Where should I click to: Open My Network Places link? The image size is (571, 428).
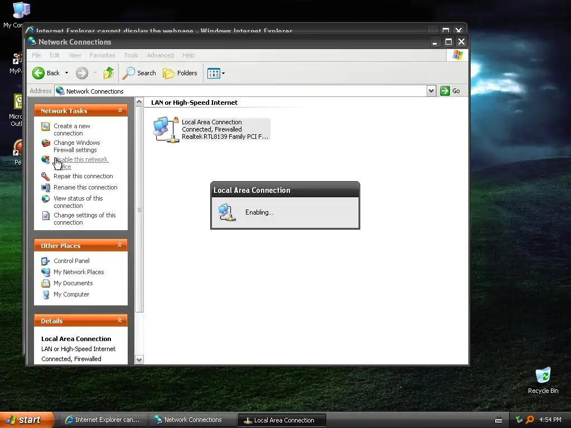[x=79, y=272]
